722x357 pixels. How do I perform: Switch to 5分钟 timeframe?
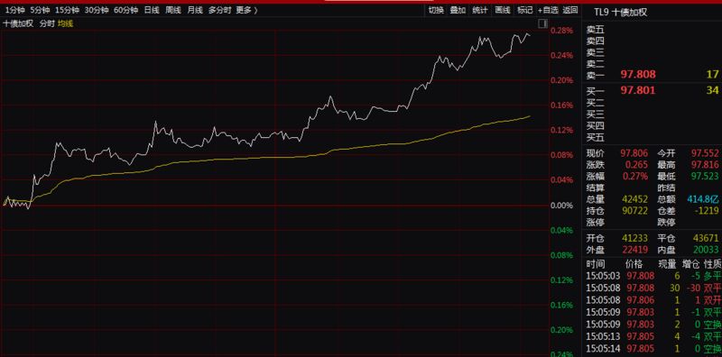click(x=40, y=10)
